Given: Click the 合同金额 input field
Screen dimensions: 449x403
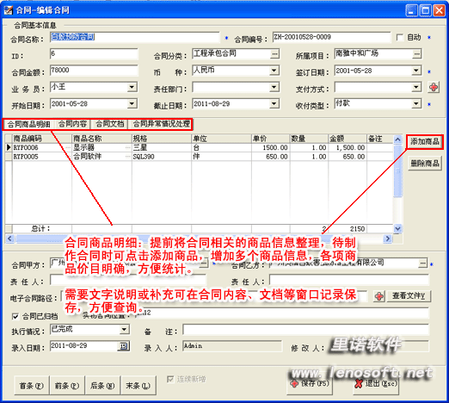Looking at the screenshot, I should point(94,71).
